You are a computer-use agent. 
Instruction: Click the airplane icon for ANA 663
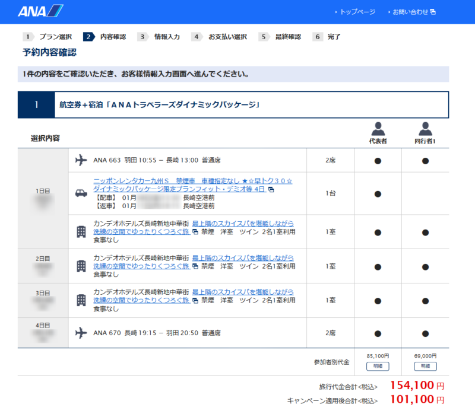tap(81, 160)
